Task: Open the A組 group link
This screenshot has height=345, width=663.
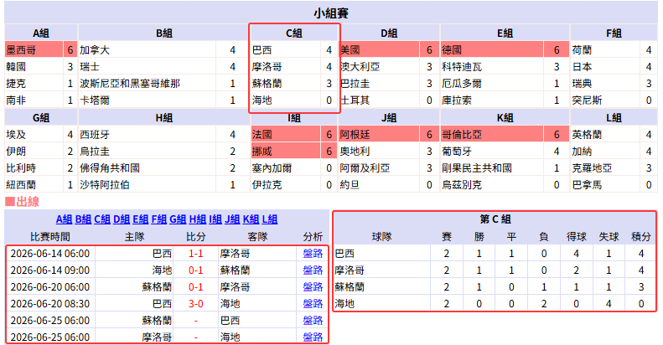Action: click(x=64, y=219)
